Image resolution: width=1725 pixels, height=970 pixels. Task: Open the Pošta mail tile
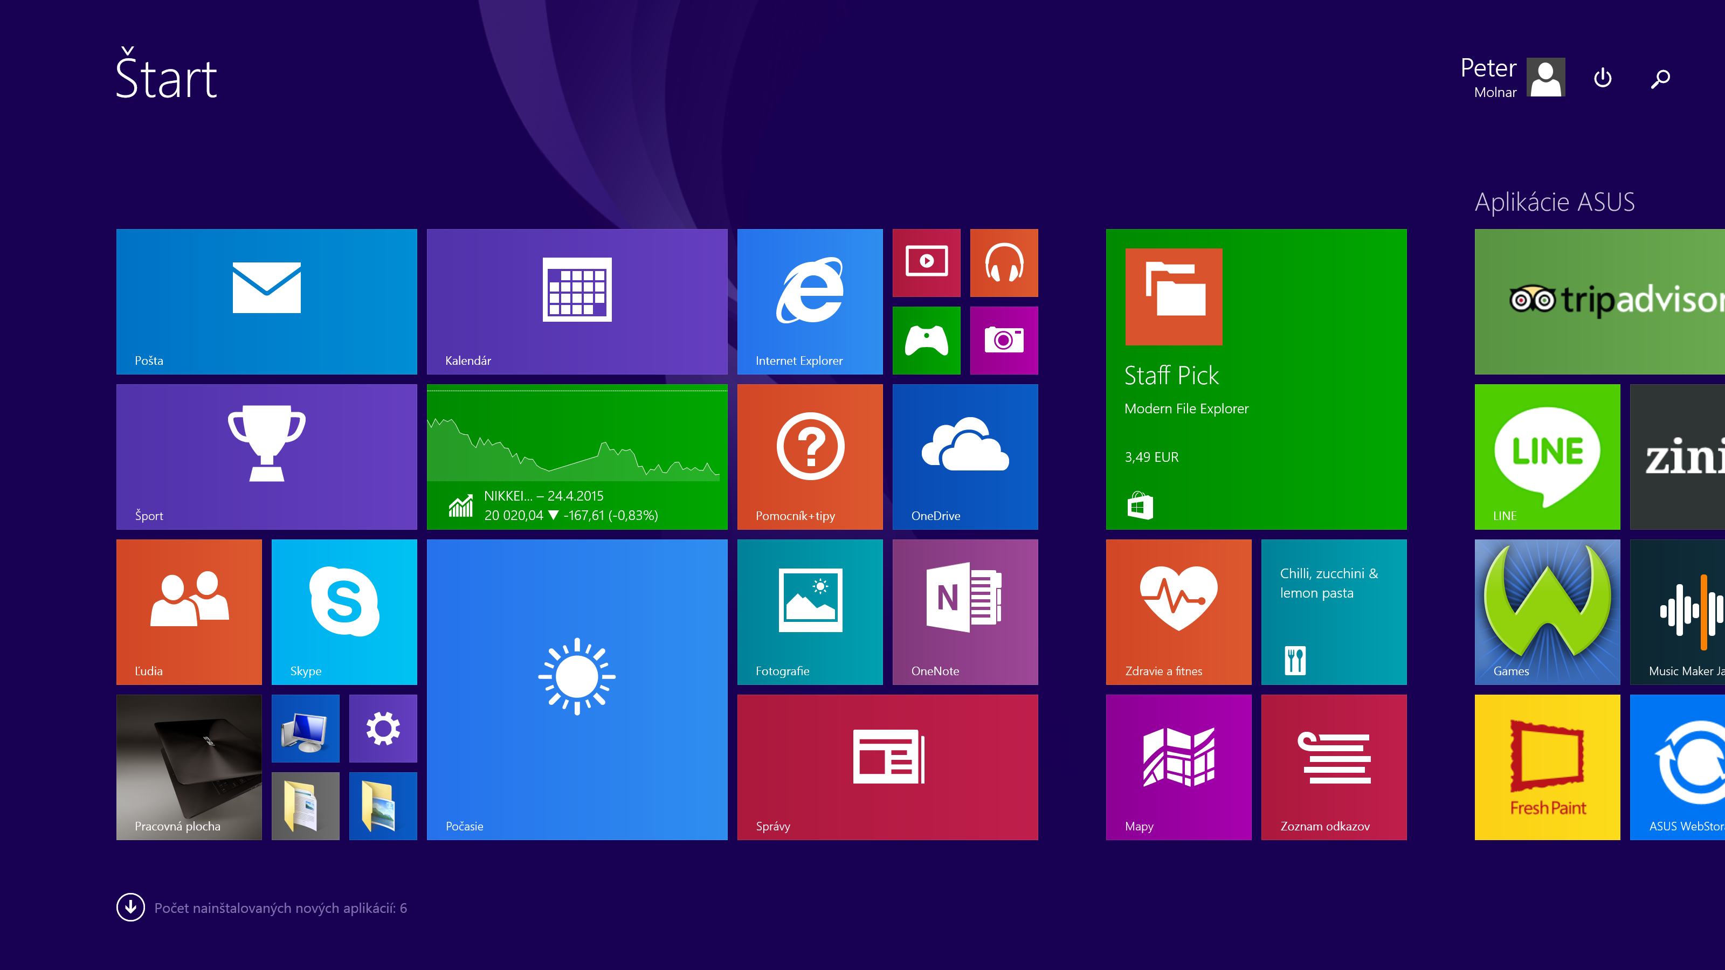tap(266, 301)
